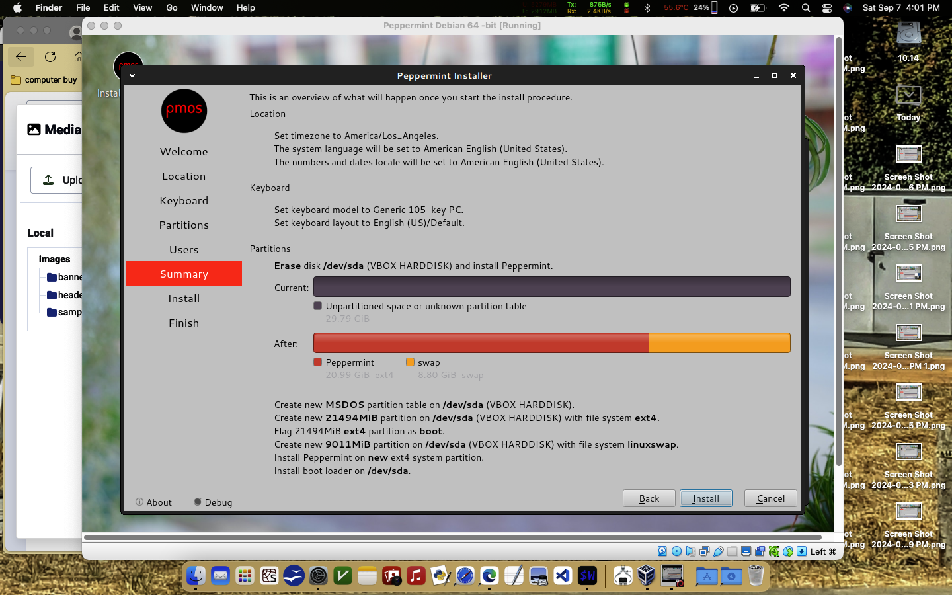Screen dimensions: 952x595
Task: Open the battery status menu
Action: click(x=757, y=8)
